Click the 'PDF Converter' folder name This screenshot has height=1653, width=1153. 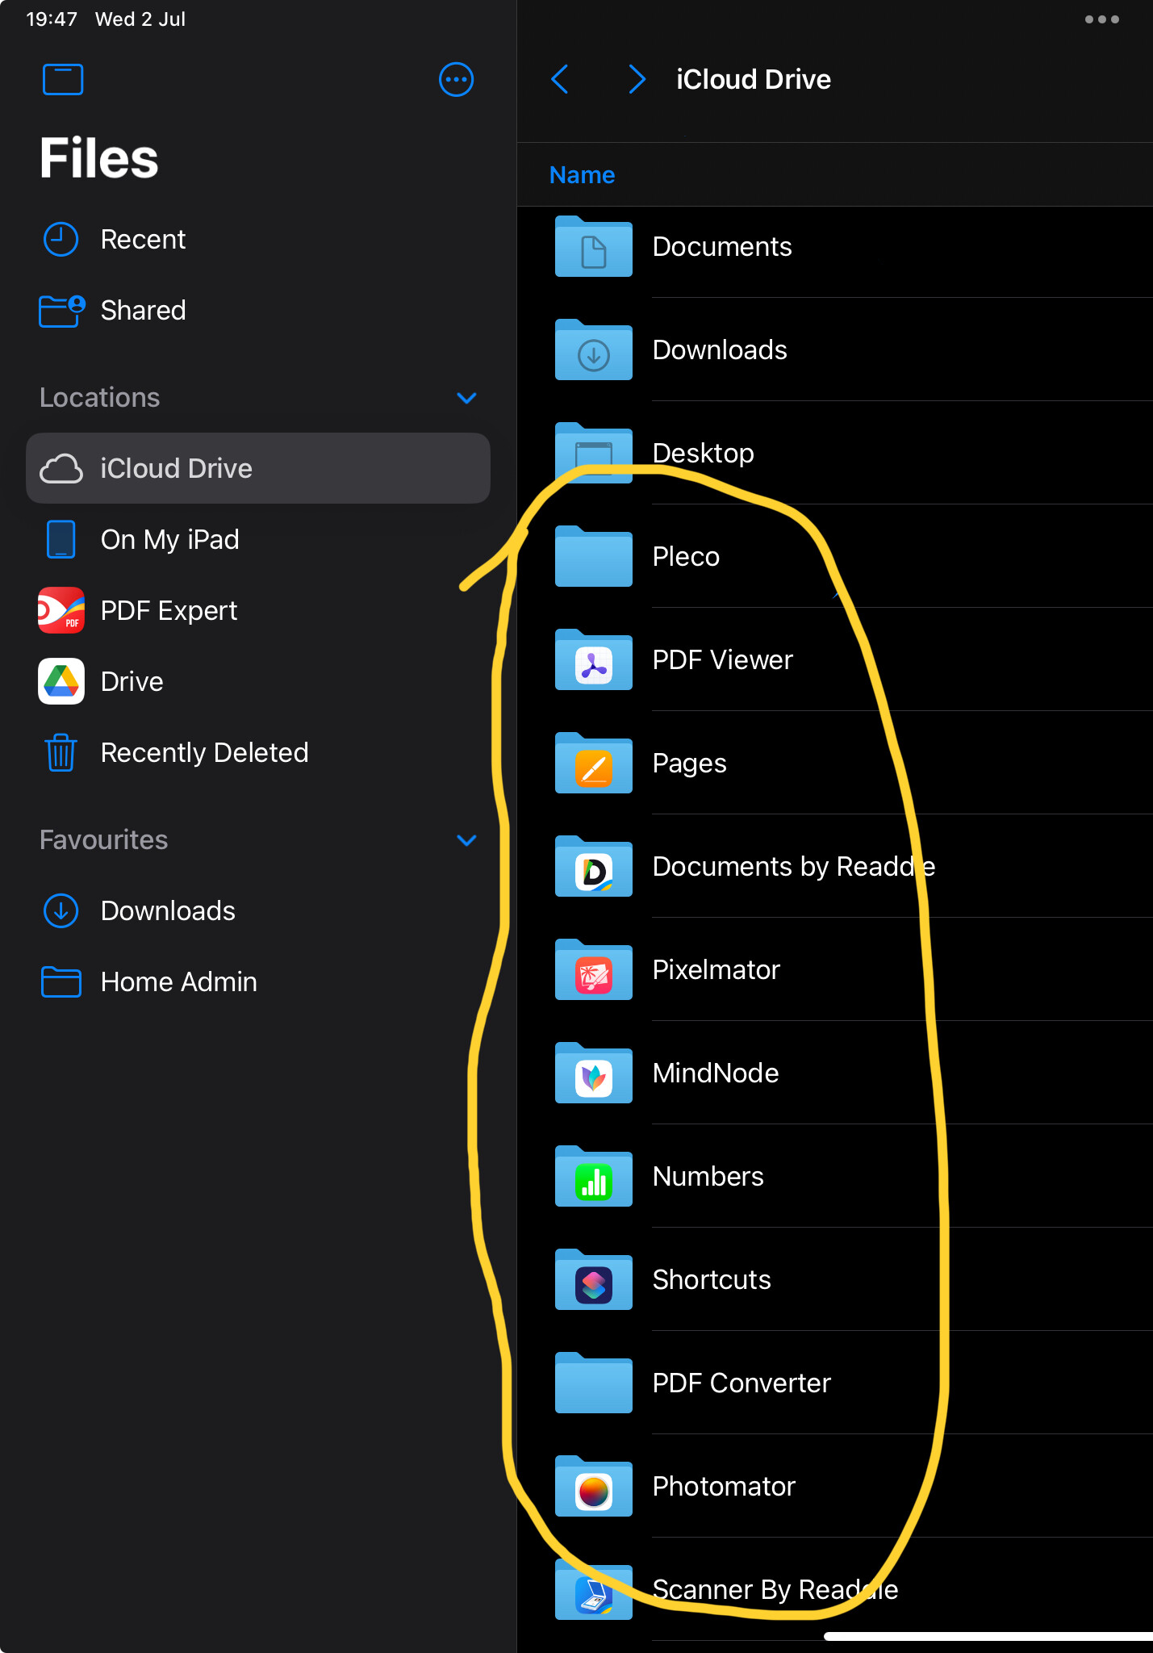[742, 1383]
